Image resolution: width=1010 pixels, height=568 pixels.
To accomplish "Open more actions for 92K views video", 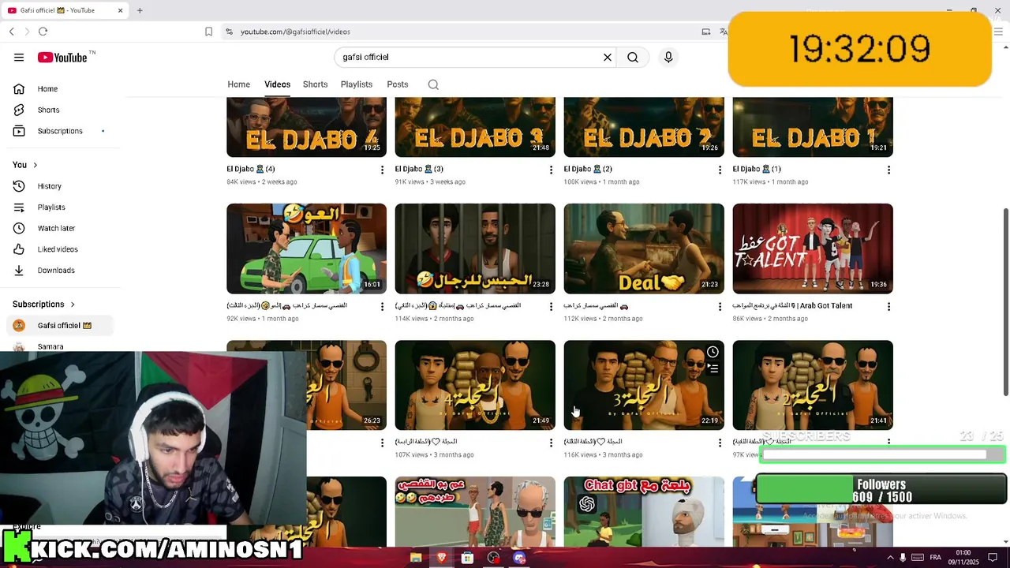I will coord(383,307).
